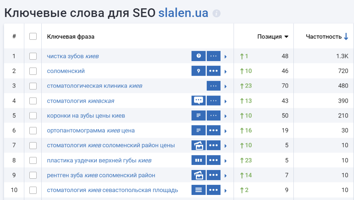This screenshot has height=200, width=354.
Task: Expand arrow for стоматологическая клиника киев row
Action: click(x=226, y=86)
